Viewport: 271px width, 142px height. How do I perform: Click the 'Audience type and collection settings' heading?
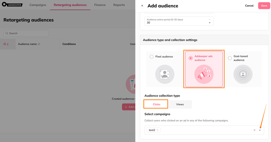pyautogui.click(x=170, y=40)
